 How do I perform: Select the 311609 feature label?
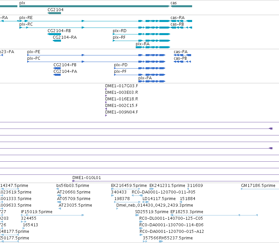[195, 186]
